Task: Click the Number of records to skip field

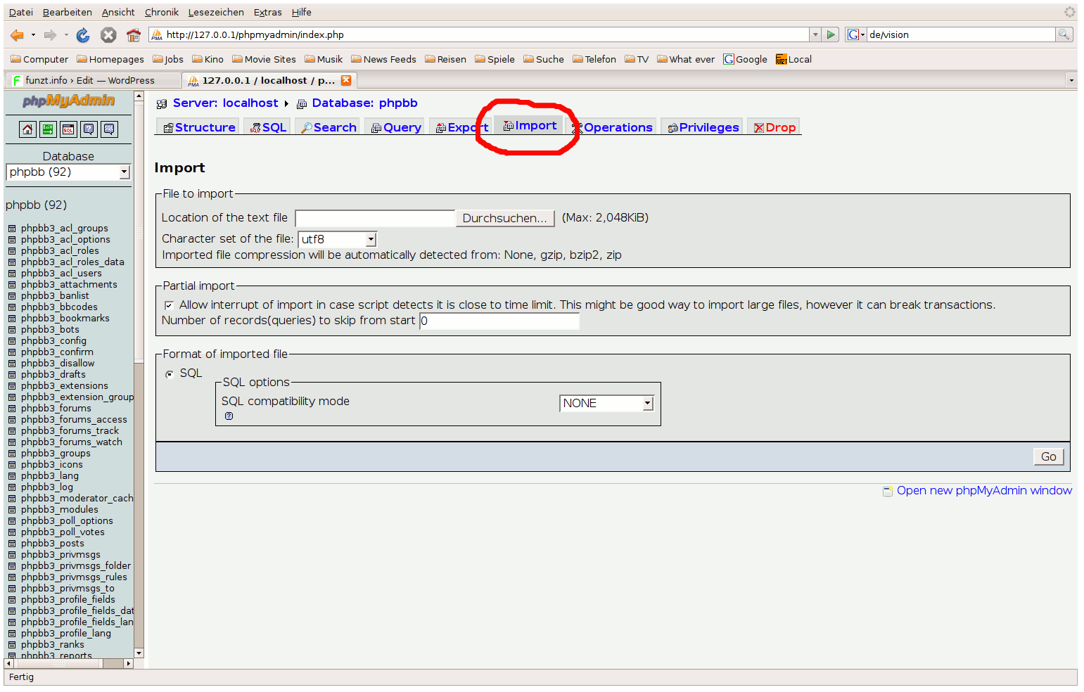Action: (499, 321)
